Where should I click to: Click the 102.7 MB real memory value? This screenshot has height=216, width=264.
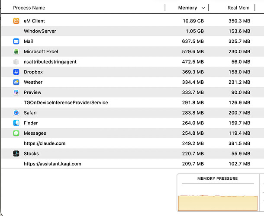coord(239,164)
